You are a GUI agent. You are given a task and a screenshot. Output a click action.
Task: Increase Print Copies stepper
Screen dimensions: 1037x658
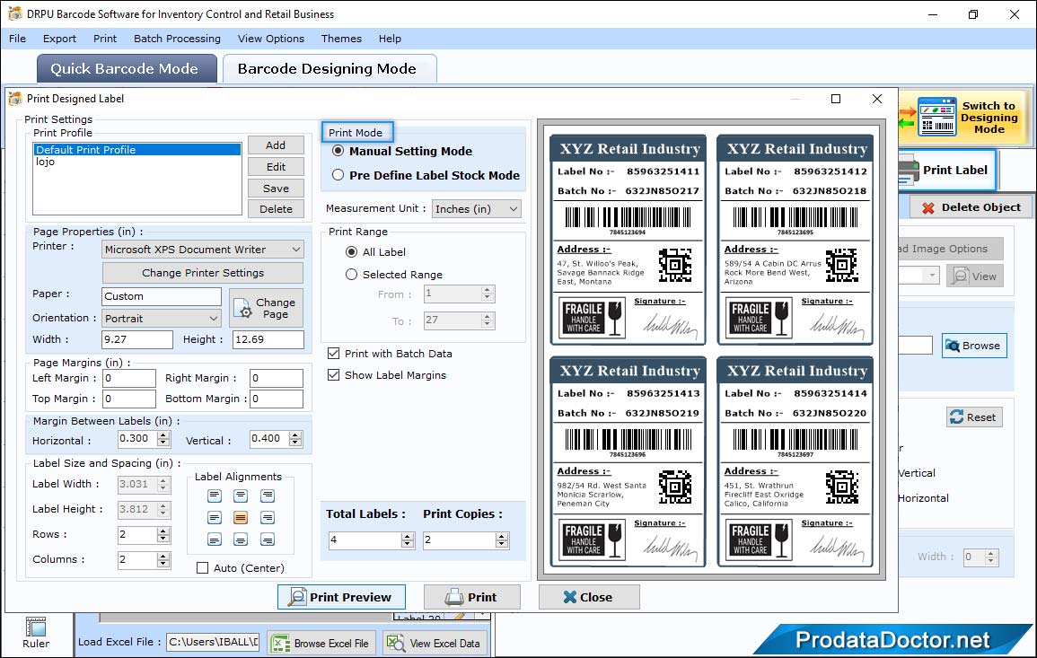503,536
